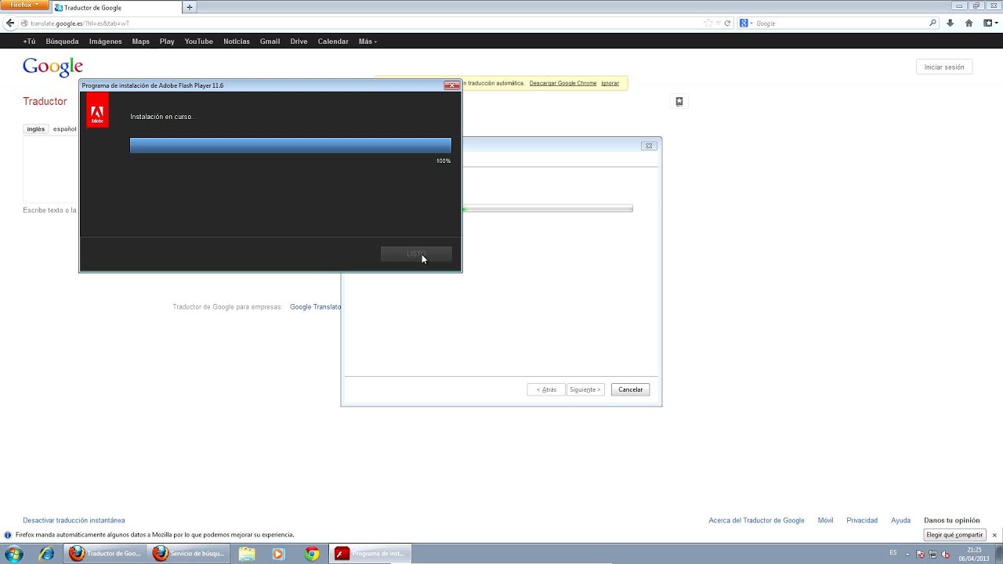
Task: Launch Google Chrome from the taskbar
Action: pos(312,554)
